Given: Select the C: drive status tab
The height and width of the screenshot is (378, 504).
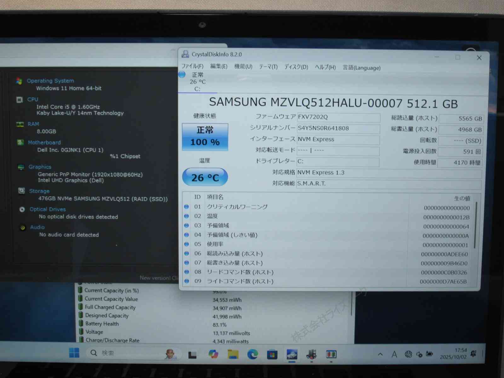Looking at the screenshot, I should click(197, 82).
